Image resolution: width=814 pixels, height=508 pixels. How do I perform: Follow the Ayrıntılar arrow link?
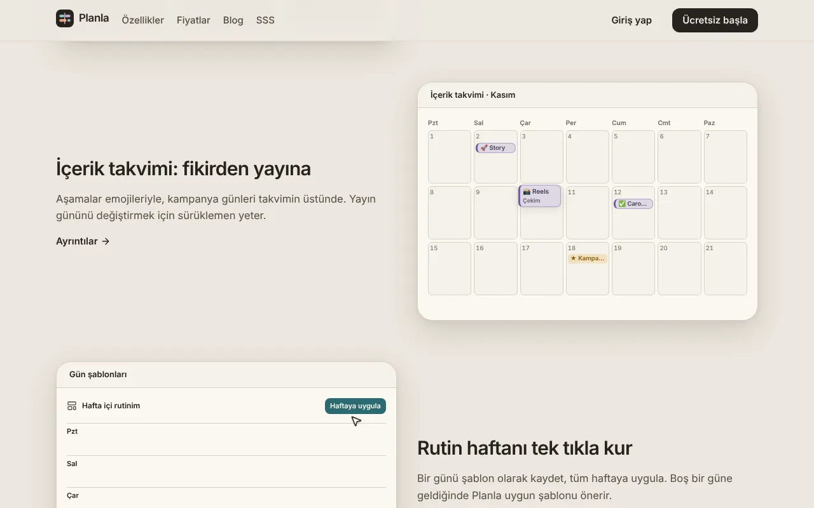[83, 241]
